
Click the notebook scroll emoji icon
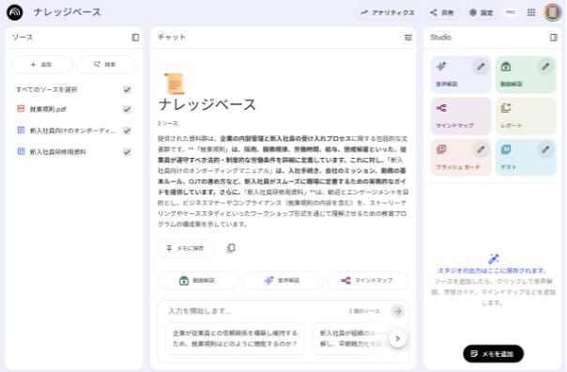point(175,84)
